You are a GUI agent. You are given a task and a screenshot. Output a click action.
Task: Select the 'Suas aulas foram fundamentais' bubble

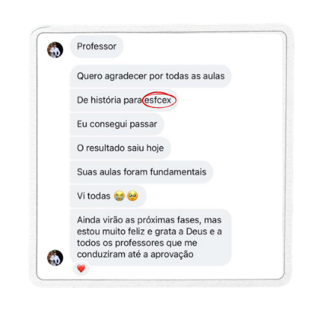141,172
